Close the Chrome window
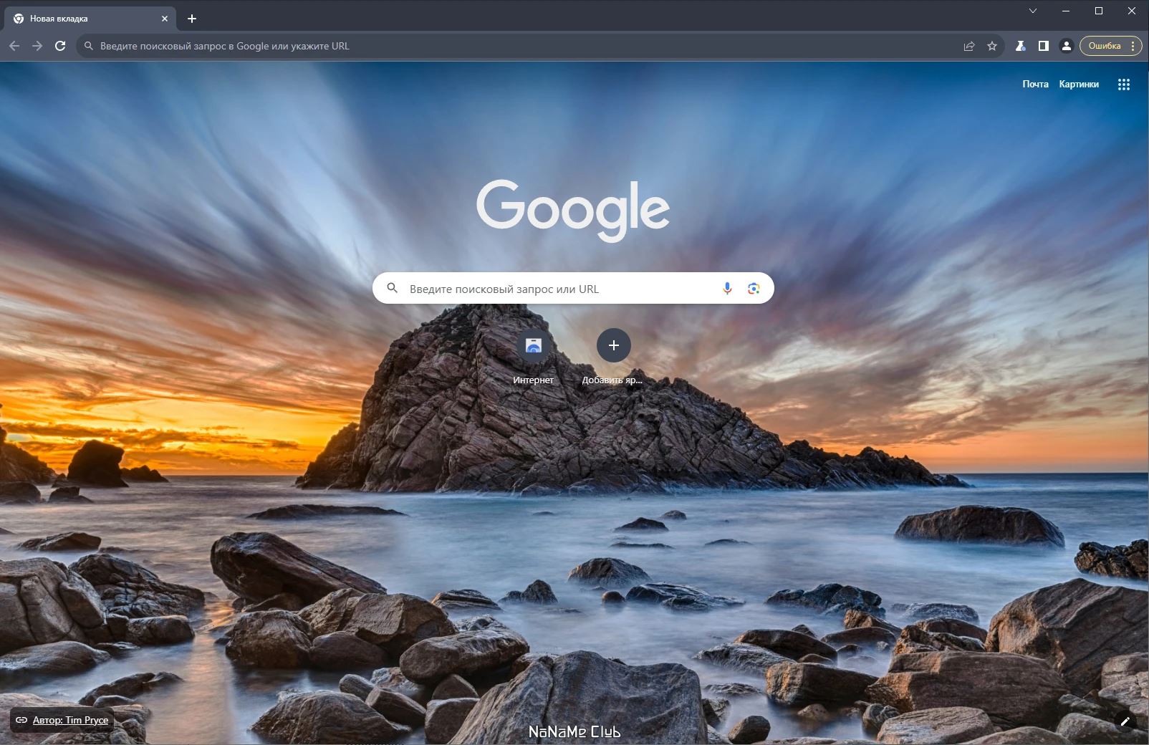 click(x=1132, y=11)
